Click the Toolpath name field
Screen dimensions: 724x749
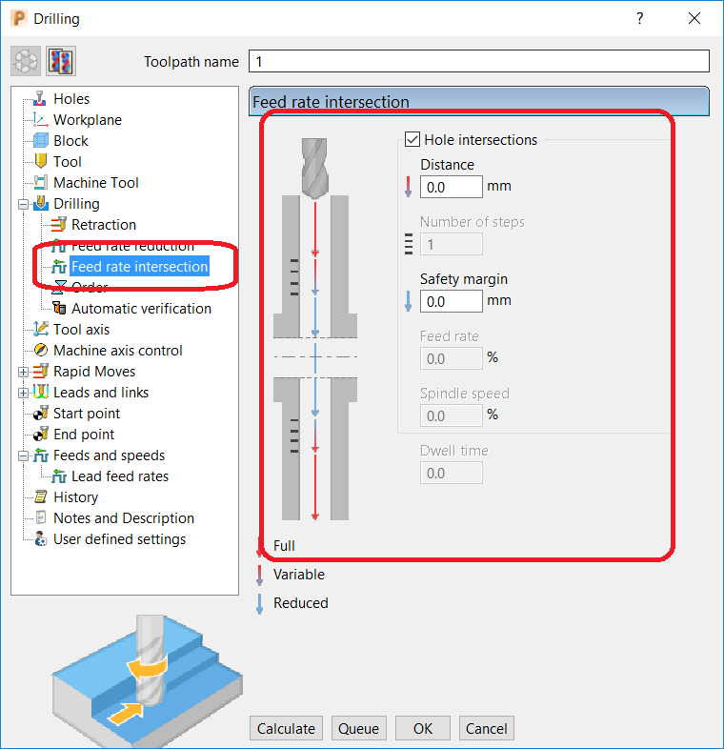tap(479, 61)
